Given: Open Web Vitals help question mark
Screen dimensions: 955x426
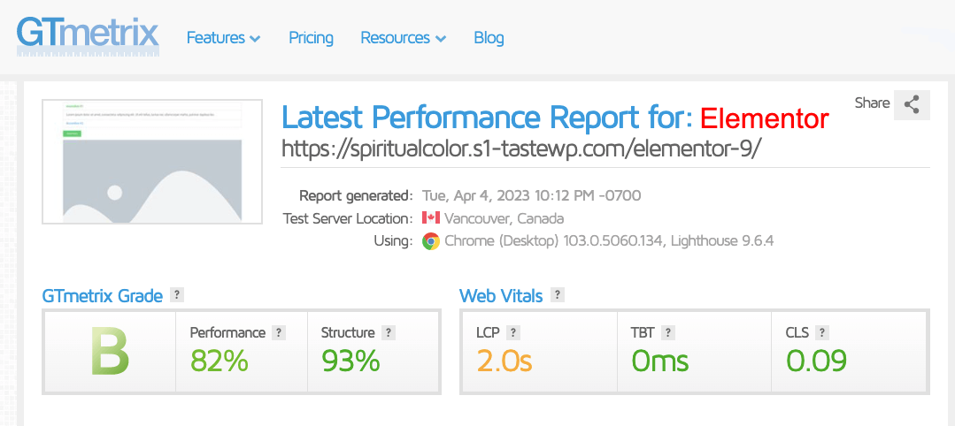Looking at the screenshot, I should pyautogui.click(x=558, y=296).
